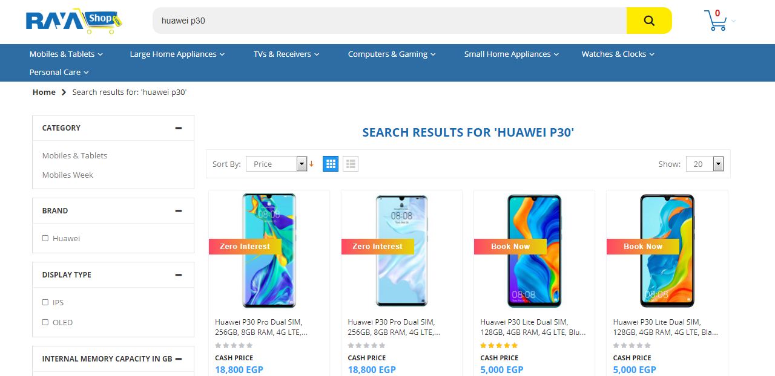Viewport: 775px width, 376px height.
Task: Switch to grid view
Action: [331, 164]
